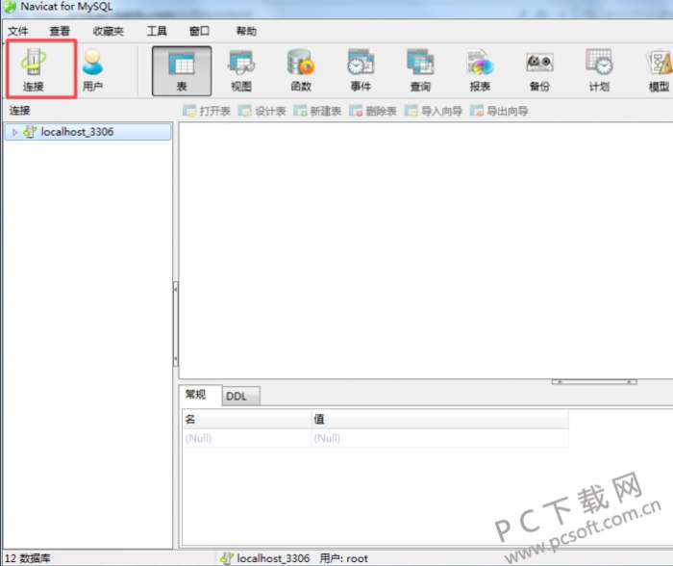
Task: Click the (Null) cell under 名
Action: [x=247, y=438]
